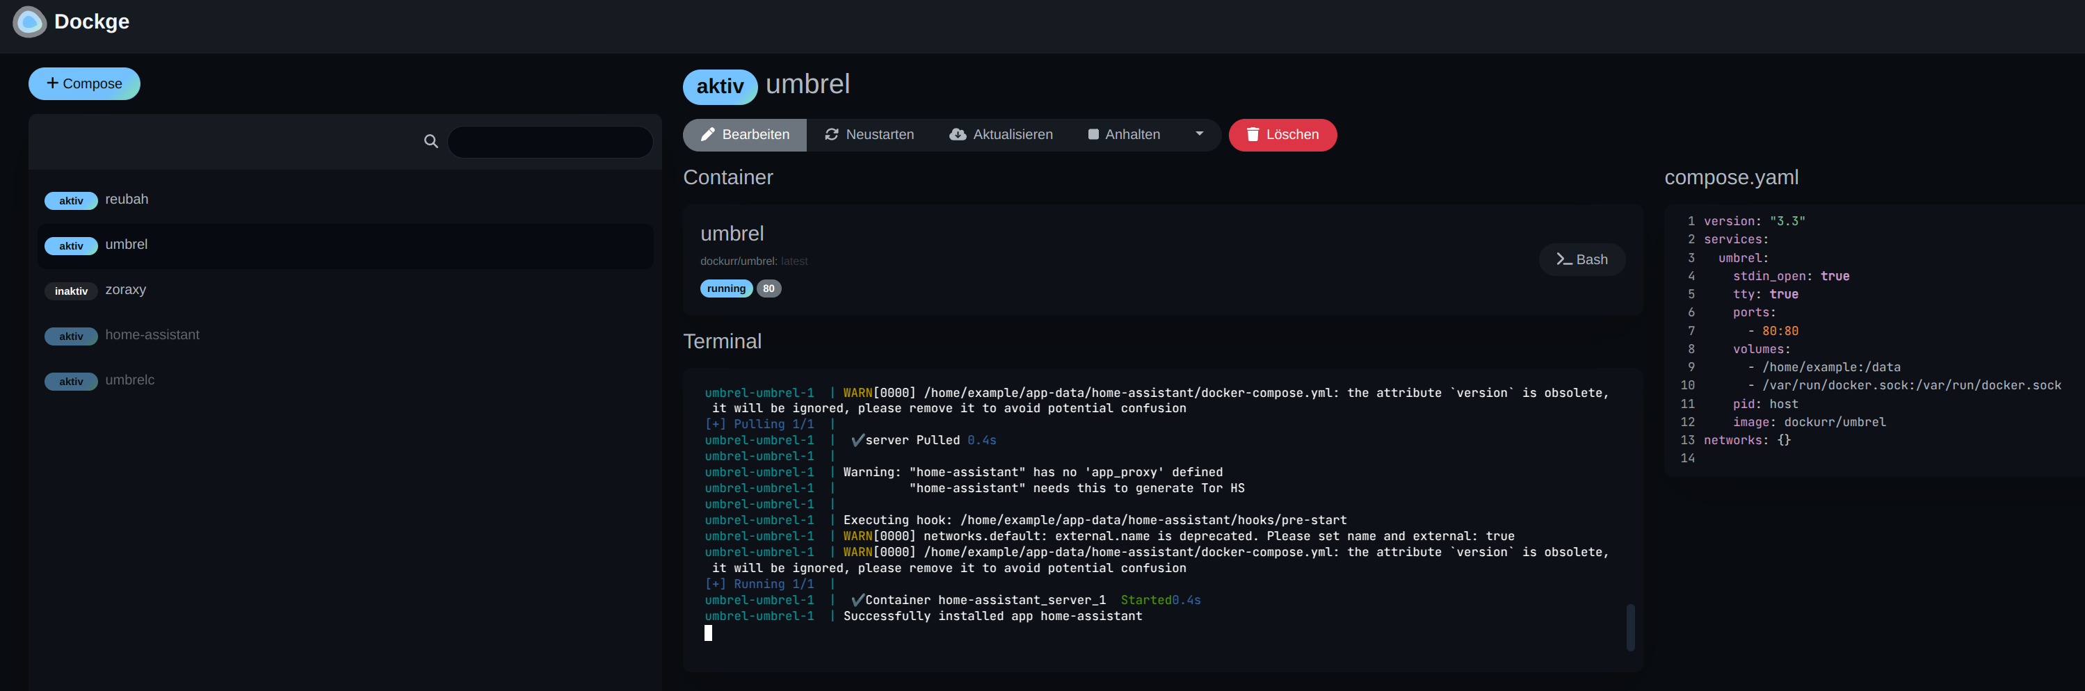Click the port 80 badge
This screenshot has width=2085, height=691.
point(768,289)
